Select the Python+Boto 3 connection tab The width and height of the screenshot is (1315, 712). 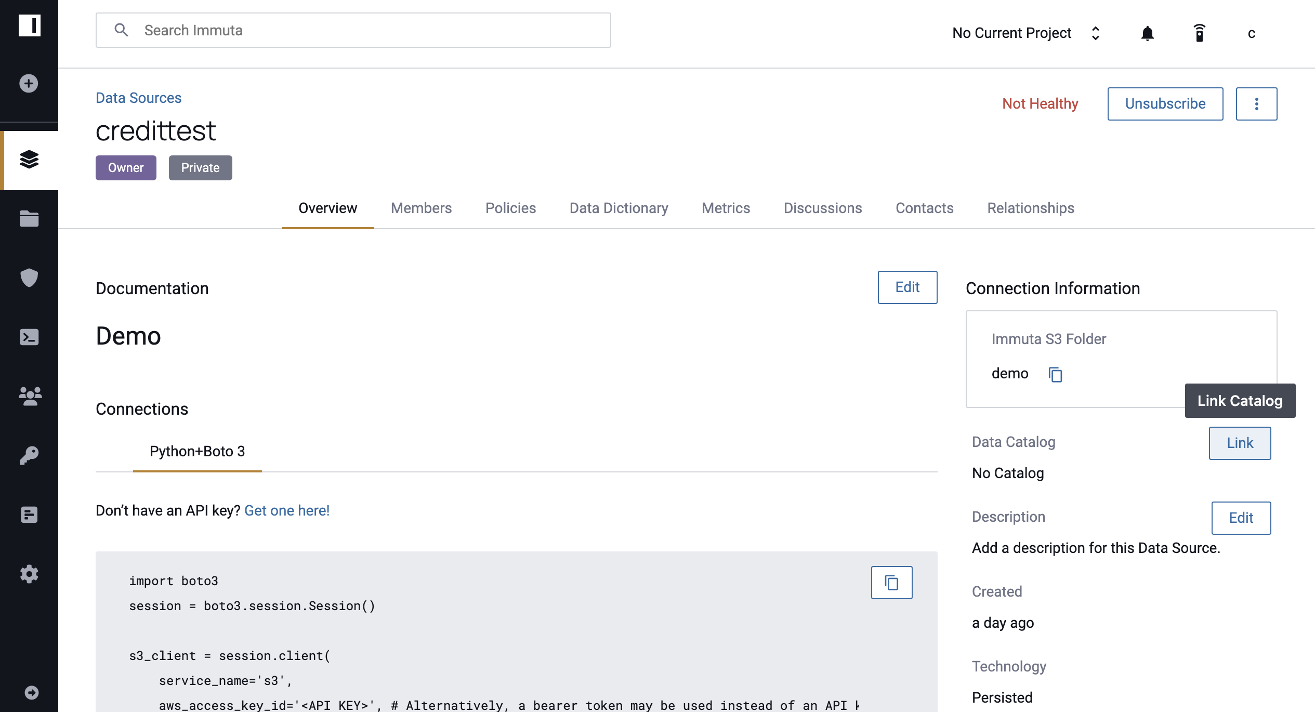(x=197, y=451)
